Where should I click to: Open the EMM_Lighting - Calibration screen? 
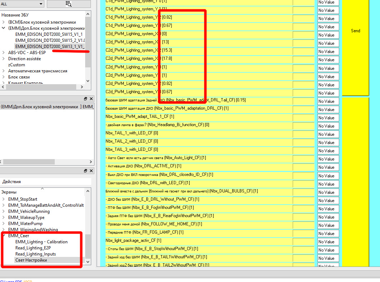click(x=42, y=242)
